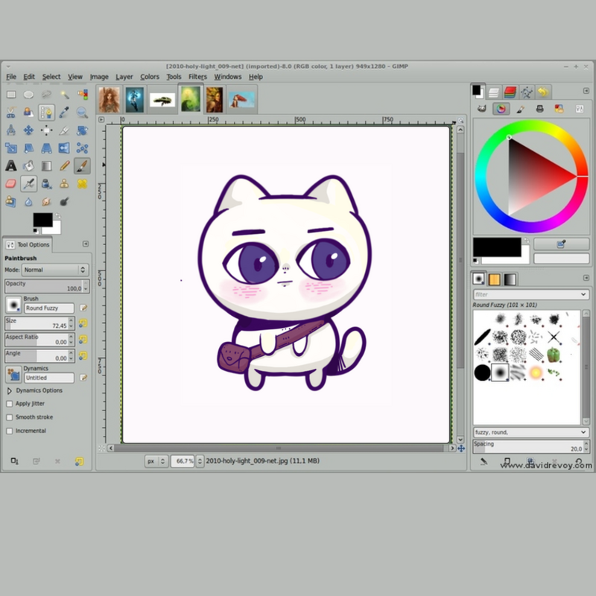Open the Colors menu
Viewport: 596px width, 596px height.
[x=150, y=77]
